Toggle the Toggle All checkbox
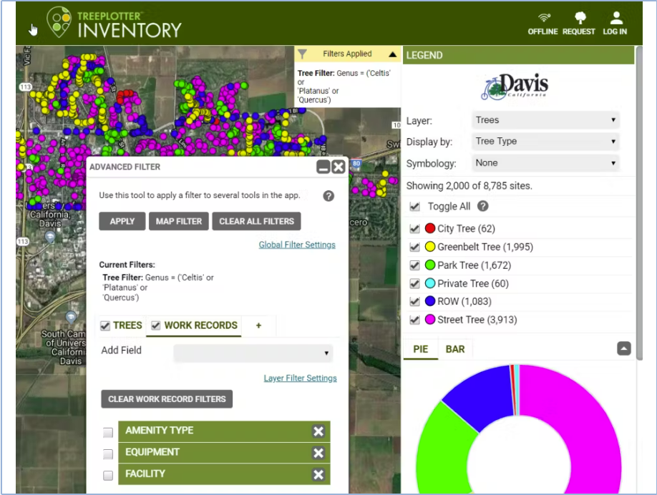657x495 pixels. (x=414, y=205)
